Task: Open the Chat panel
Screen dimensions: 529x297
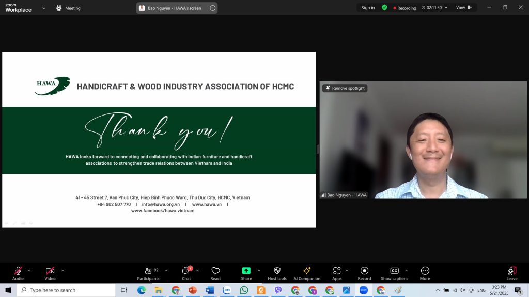Action: tap(186, 273)
